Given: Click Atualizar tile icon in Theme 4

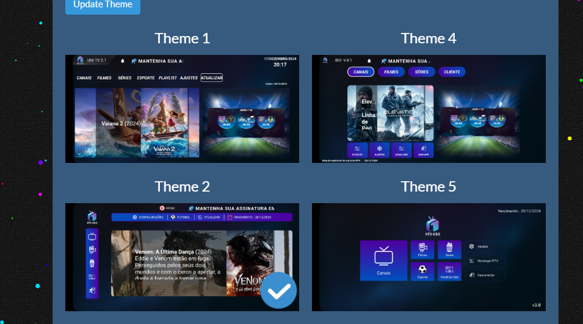Looking at the screenshot, I should (401, 150).
